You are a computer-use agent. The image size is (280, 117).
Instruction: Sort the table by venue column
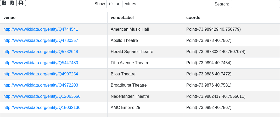[9, 18]
